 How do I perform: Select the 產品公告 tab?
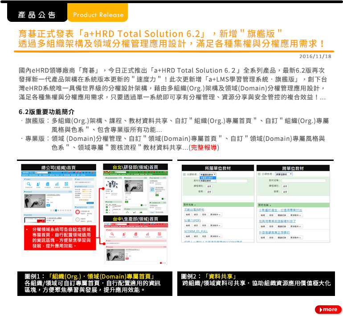[x=37, y=15]
